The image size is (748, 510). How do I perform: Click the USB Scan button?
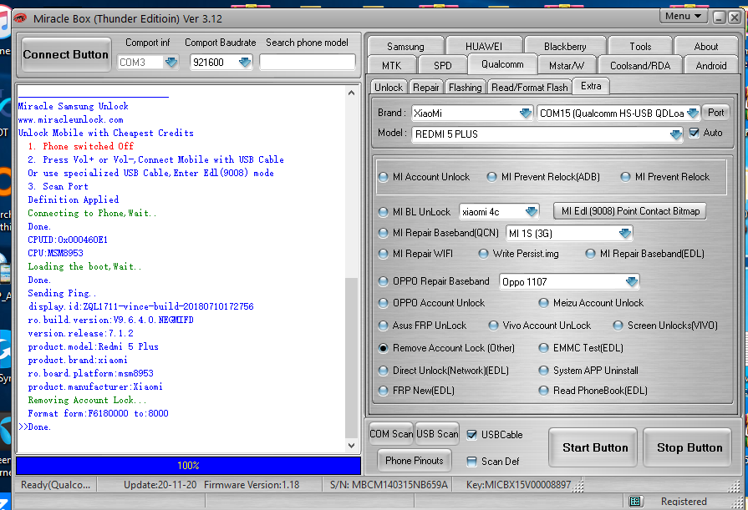pyautogui.click(x=437, y=434)
